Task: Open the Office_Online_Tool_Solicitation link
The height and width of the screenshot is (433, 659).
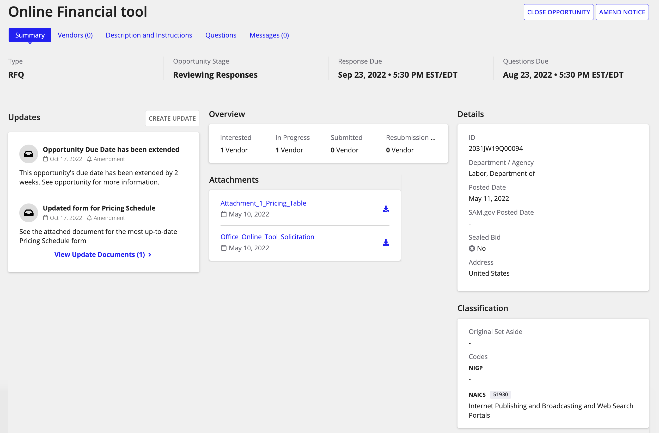Action: click(267, 237)
